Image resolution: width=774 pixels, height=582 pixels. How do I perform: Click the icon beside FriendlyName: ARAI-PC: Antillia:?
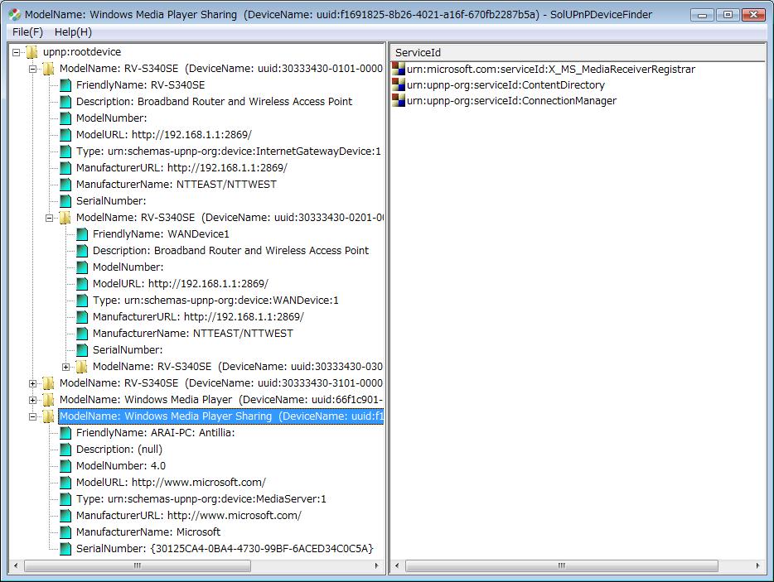(x=65, y=433)
